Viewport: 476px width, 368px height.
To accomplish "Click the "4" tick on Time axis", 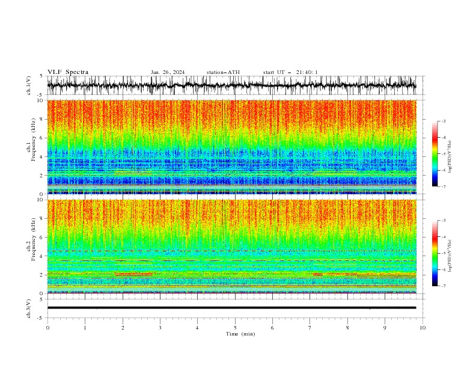I will coord(197,328).
